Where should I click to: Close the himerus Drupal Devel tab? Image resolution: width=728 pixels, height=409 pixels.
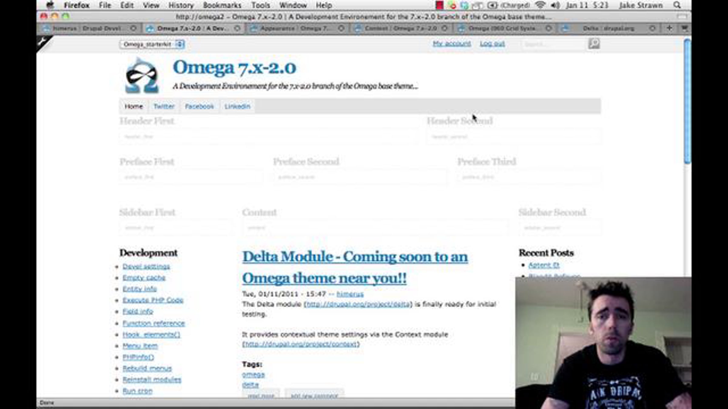click(133, 28)
